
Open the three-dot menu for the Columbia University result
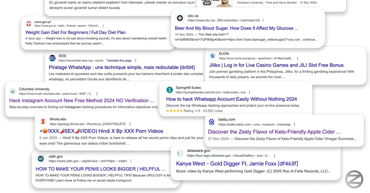pyautogui.click(x=97, y=93)
